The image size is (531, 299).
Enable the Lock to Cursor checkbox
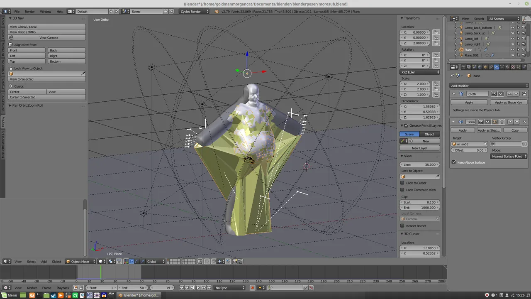402,183
